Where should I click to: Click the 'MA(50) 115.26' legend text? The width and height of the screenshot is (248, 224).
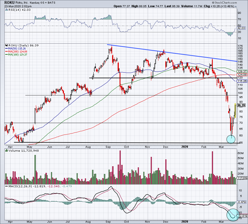17,49
